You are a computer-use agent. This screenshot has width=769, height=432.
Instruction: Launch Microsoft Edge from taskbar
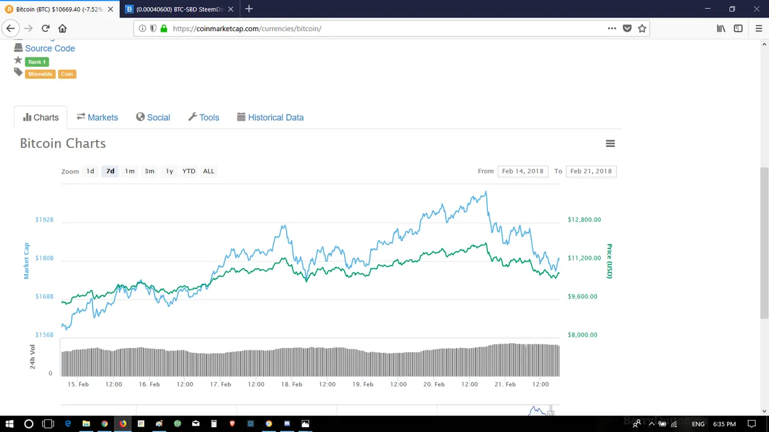coord(68,424)
